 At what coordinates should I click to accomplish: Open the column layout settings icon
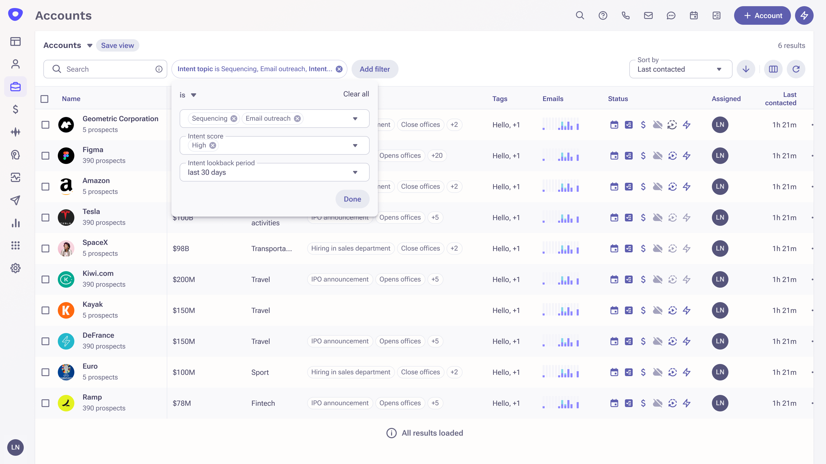click(773, 69)
